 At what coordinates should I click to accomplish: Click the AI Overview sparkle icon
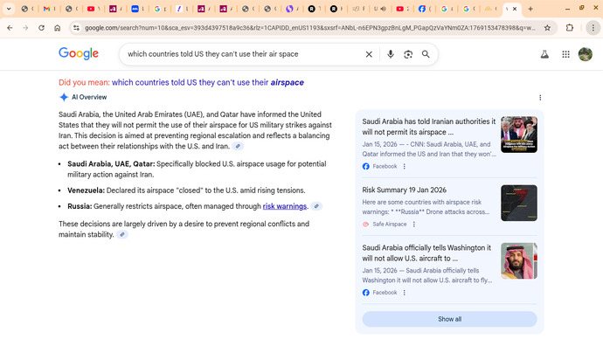64,97
